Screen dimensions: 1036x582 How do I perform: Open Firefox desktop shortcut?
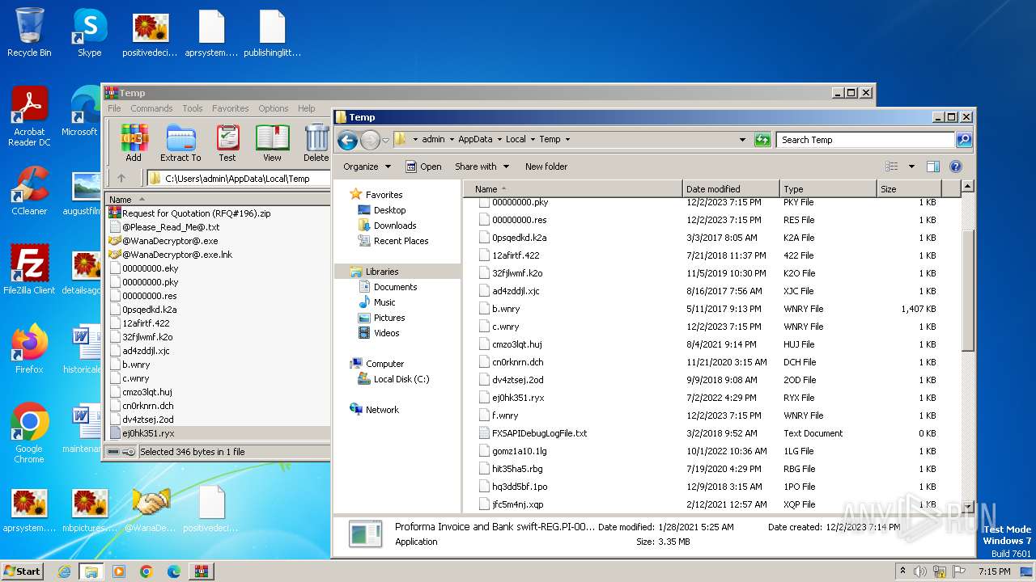[x=29, y=349]
